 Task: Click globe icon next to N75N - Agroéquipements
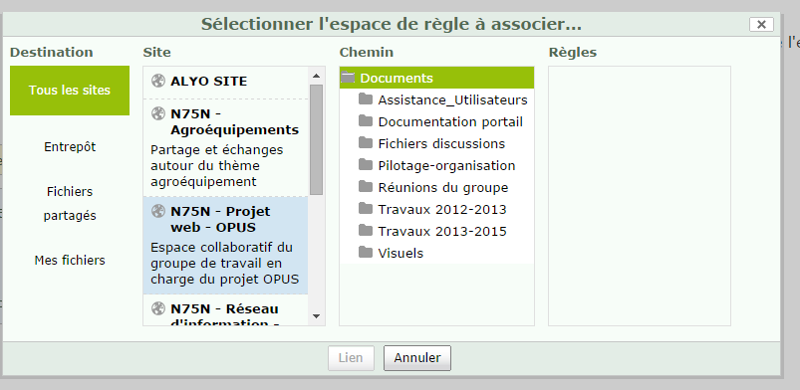[158, 113]
